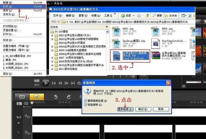This screenshot has width=206, height=139.
Task: Select the h004.jpg file icon
Action: [156, 32]
